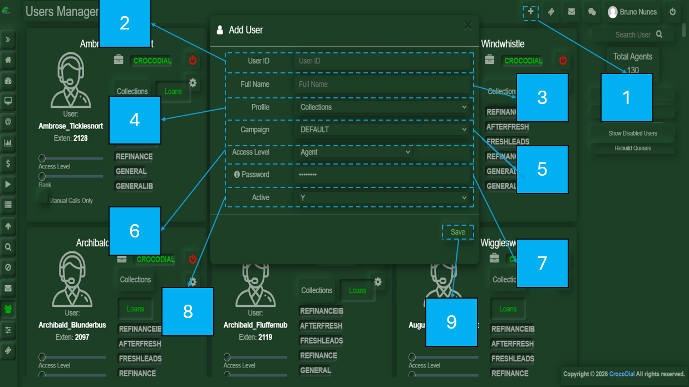
Task: Toggle red power button on Archibald_Blunderbus card
Action: point(193,259)
